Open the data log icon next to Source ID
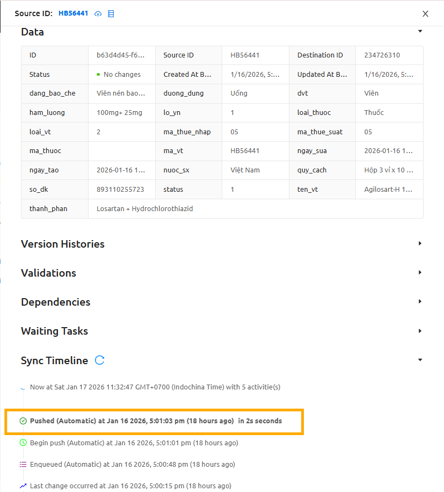The image size is (444, 492). [111, 13]
